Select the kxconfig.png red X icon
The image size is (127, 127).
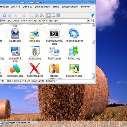(35, 69)
